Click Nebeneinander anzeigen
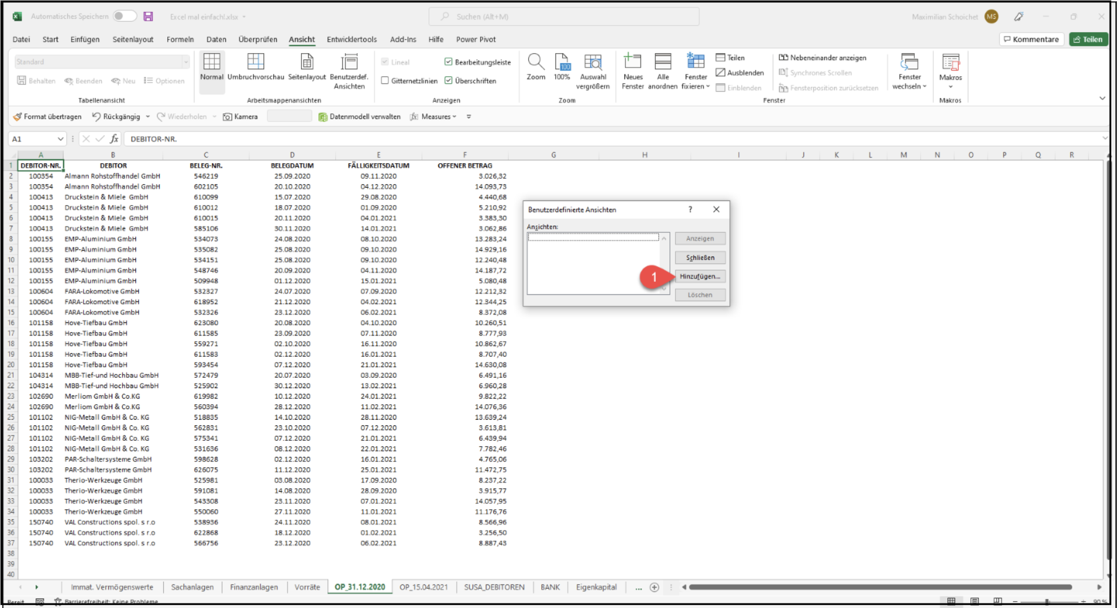 [x=823, y=58]
